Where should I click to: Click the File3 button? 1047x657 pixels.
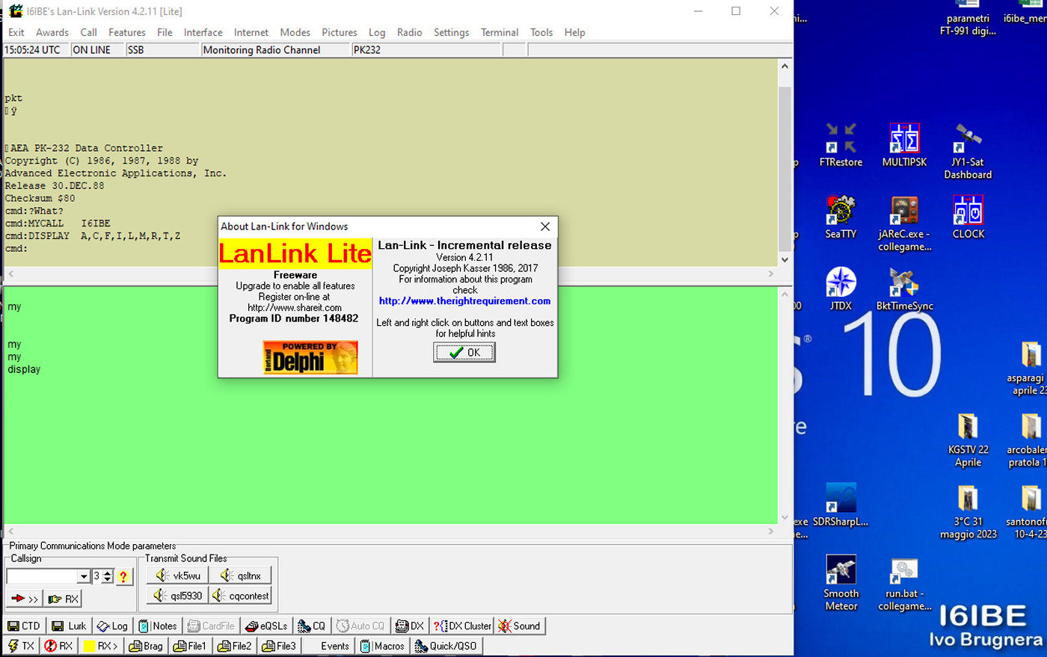point(279,646)
